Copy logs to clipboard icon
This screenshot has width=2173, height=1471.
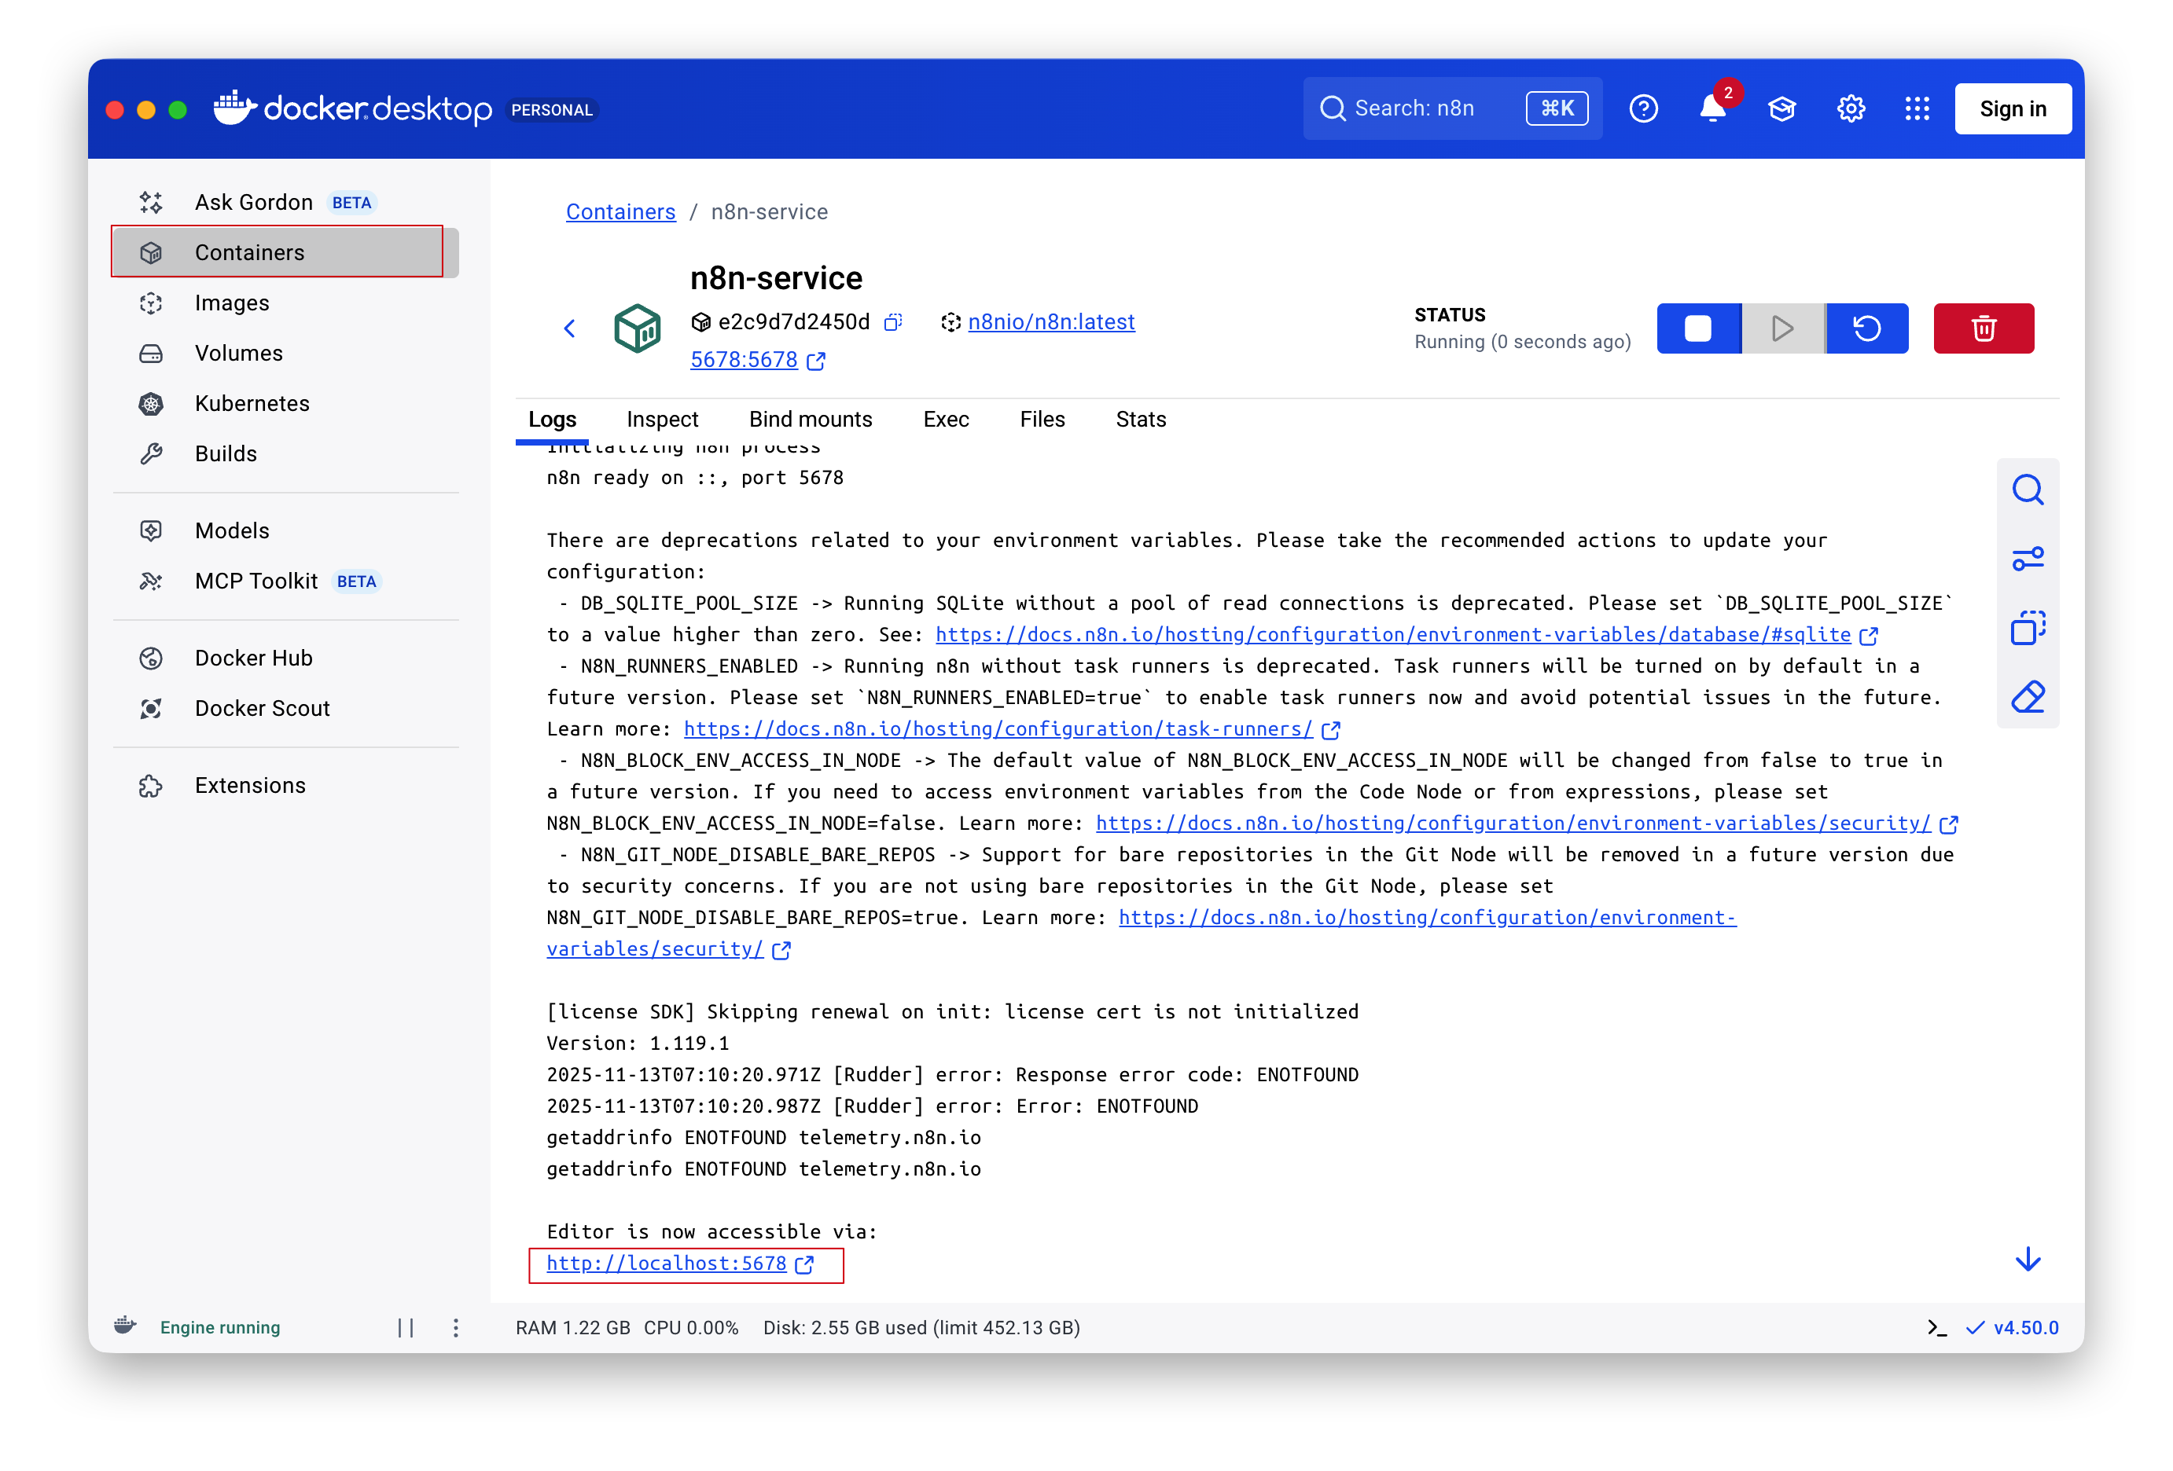coord(2027,628)
